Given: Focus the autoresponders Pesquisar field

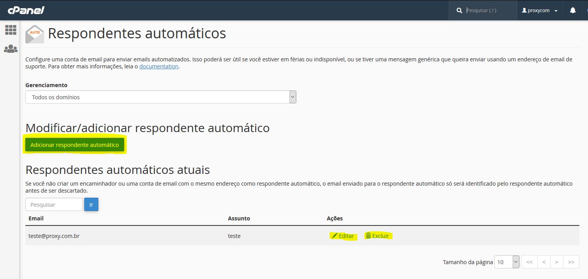Looking at the screenshot, I should 54,204.
